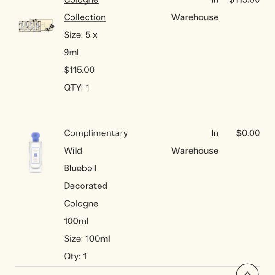Select the $115.00 price below 9ml
The image size is (275, 275).
point(79,70)
